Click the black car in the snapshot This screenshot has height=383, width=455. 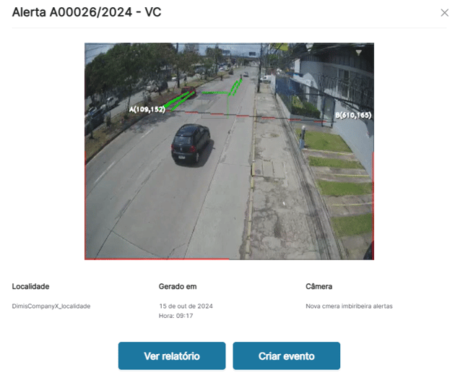click(191, 142)
